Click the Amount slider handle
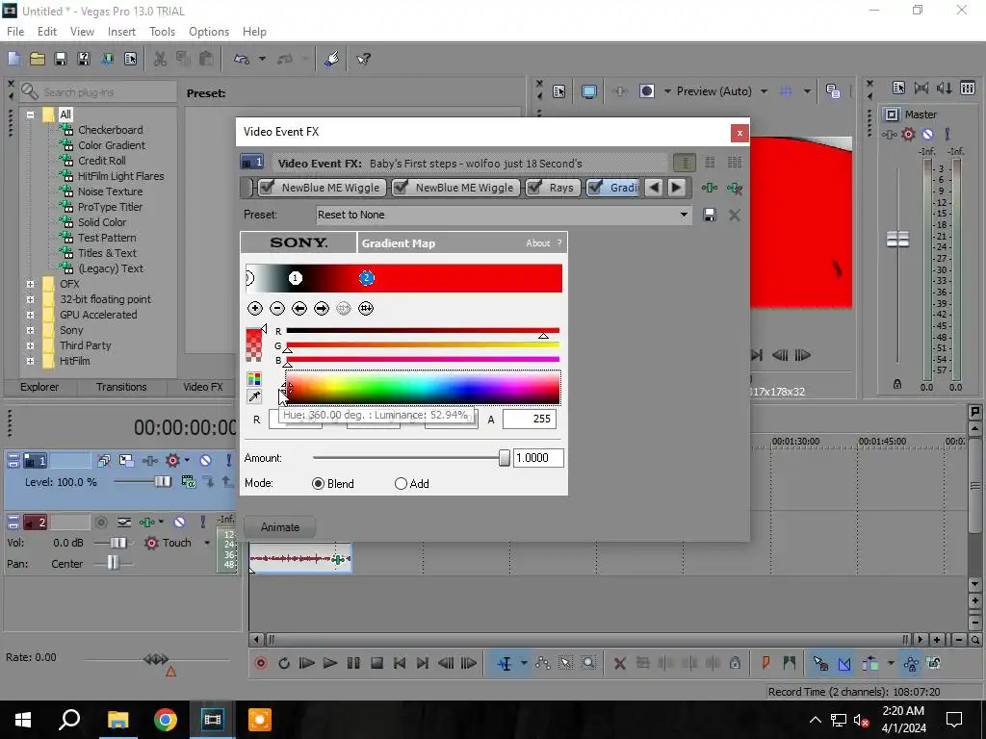 [504, 458]
